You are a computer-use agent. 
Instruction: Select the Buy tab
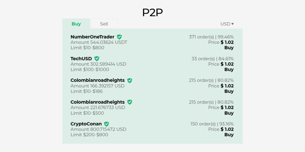tap(76, 24)
